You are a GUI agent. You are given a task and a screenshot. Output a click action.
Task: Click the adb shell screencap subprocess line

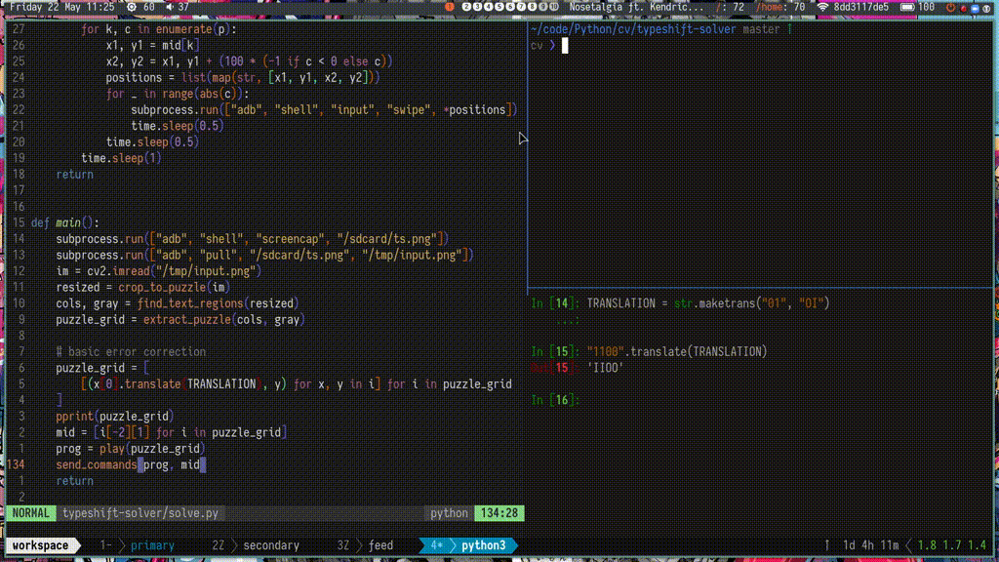coord(253,239)
